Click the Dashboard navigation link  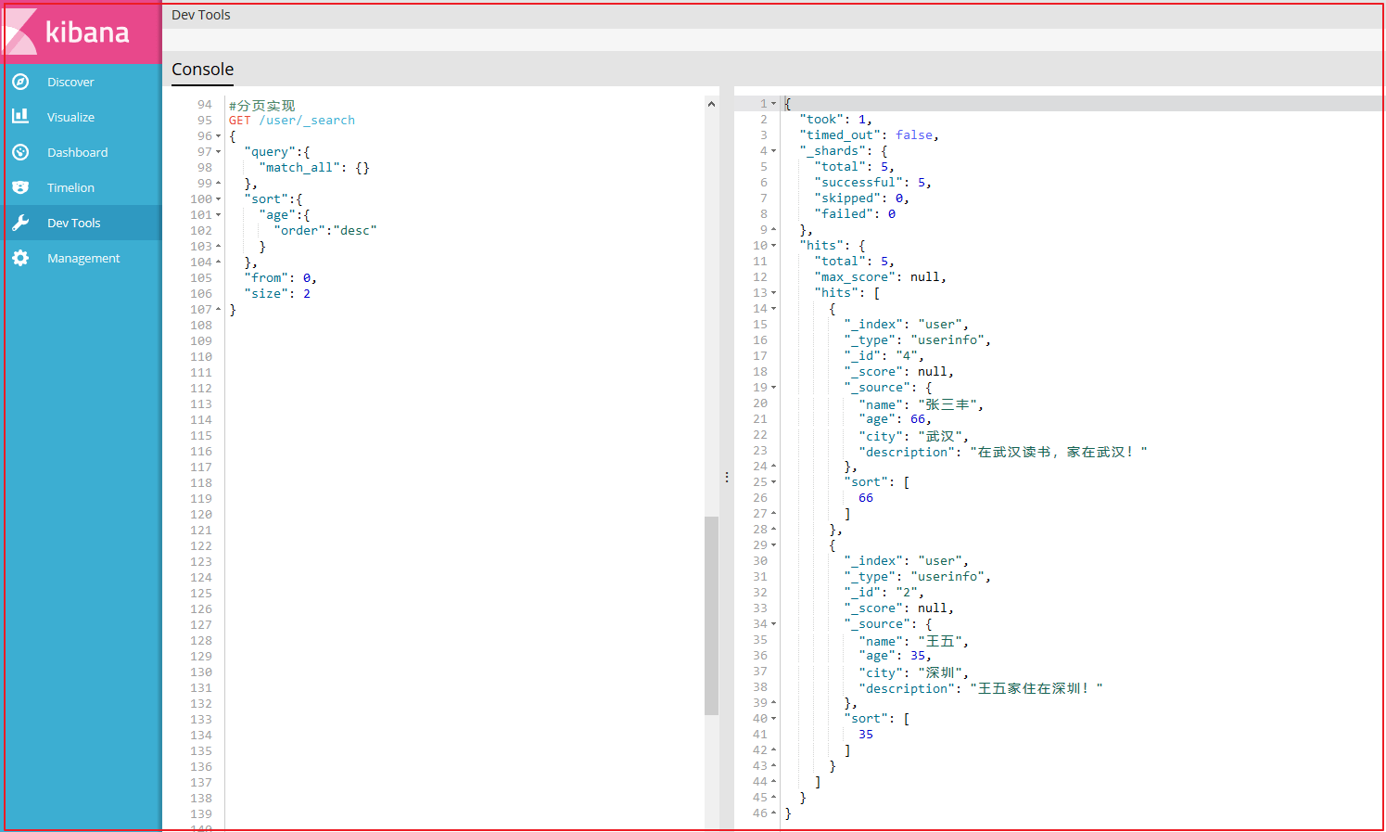[78, 152]
